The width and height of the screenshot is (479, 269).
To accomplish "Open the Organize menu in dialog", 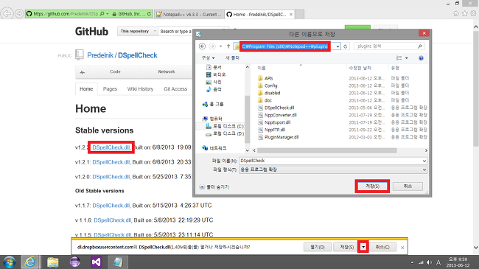I will pyautogui.click(x=208, y=58).
